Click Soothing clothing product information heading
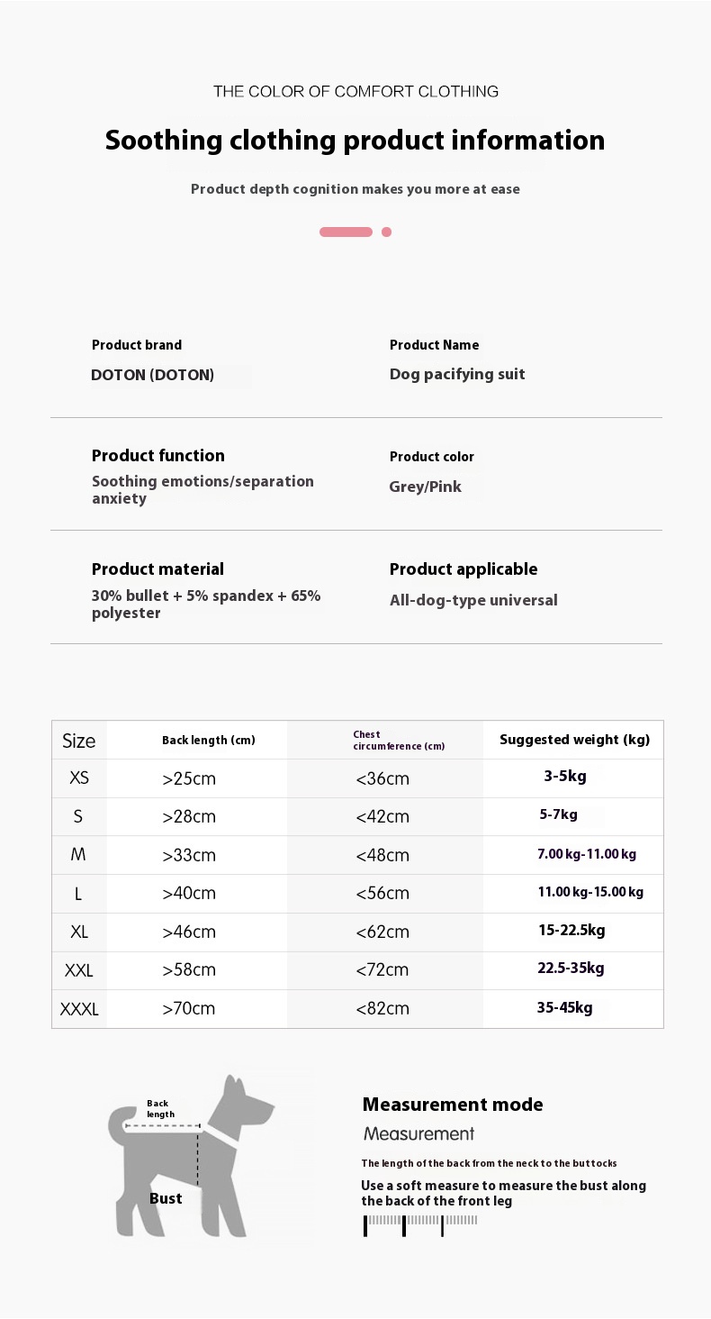Screen dimensions: 711x1319 click(355, 141)
